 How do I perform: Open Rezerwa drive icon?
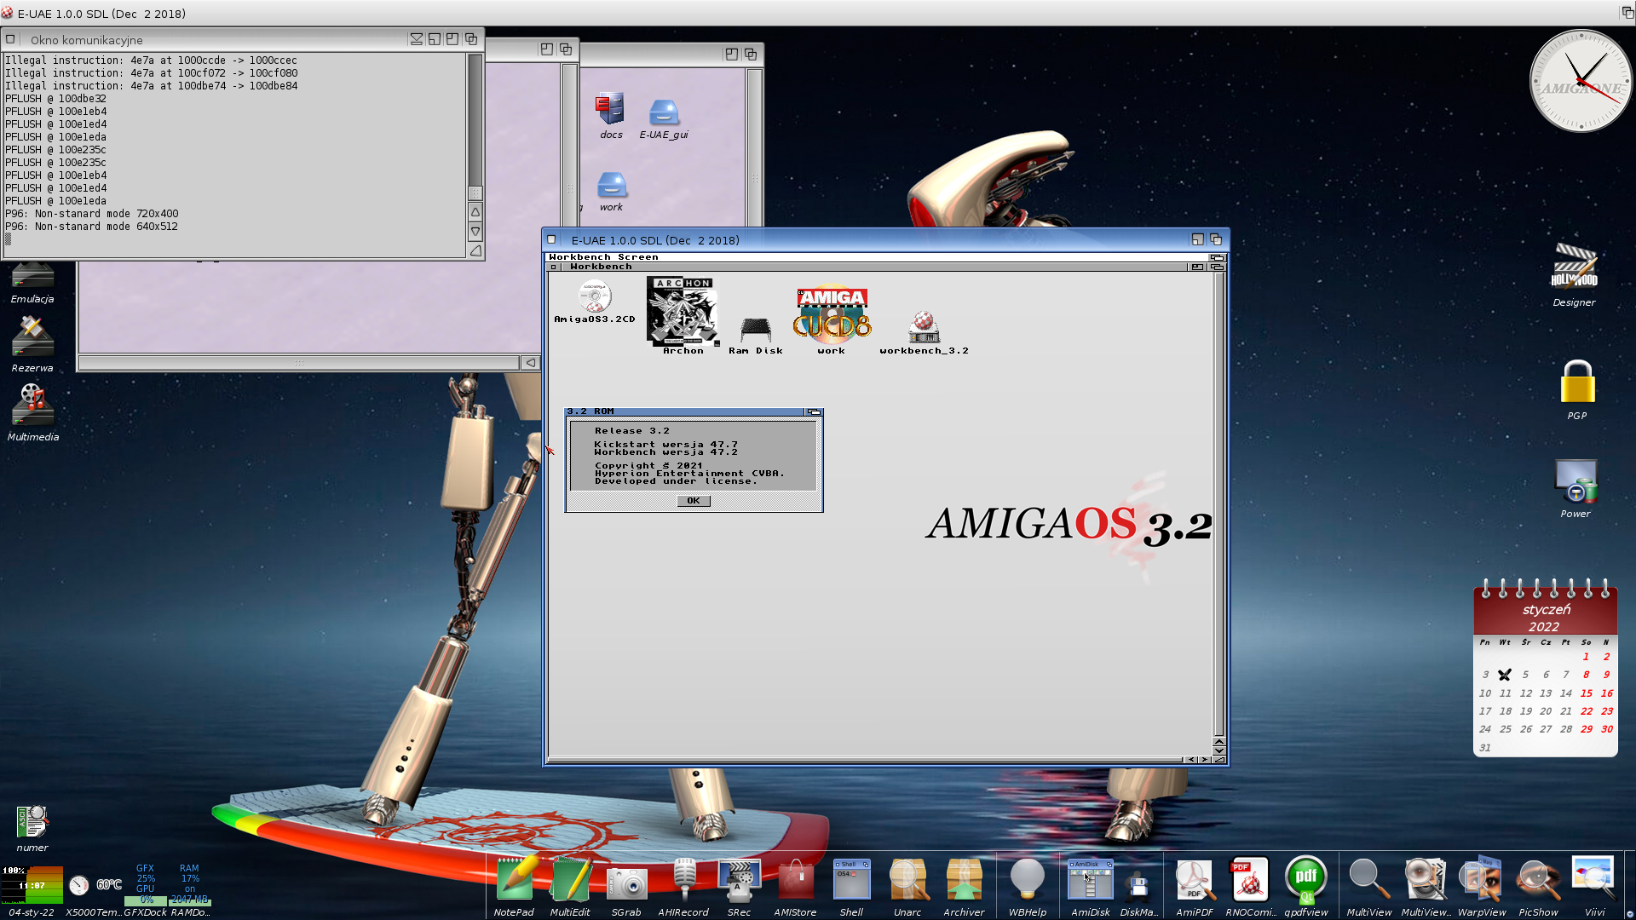click(x=32, y=336)
